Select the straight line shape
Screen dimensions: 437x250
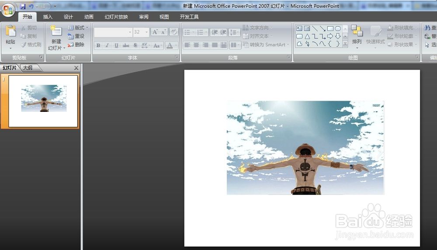click(315, 28)
